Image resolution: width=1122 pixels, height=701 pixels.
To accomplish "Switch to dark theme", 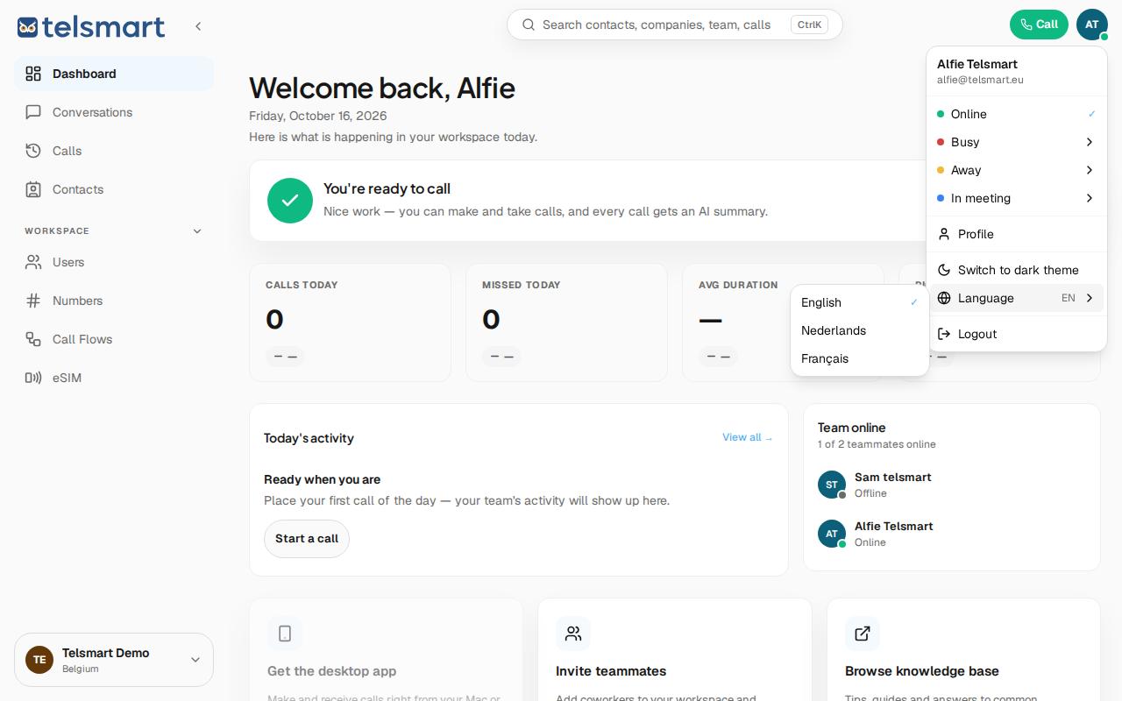I will (x=1017, y=270).
